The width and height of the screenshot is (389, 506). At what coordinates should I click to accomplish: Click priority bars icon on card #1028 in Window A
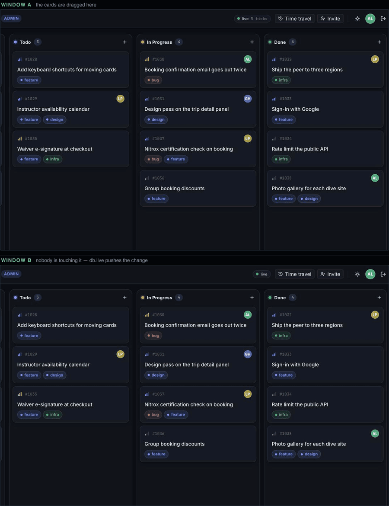(20, 59)
